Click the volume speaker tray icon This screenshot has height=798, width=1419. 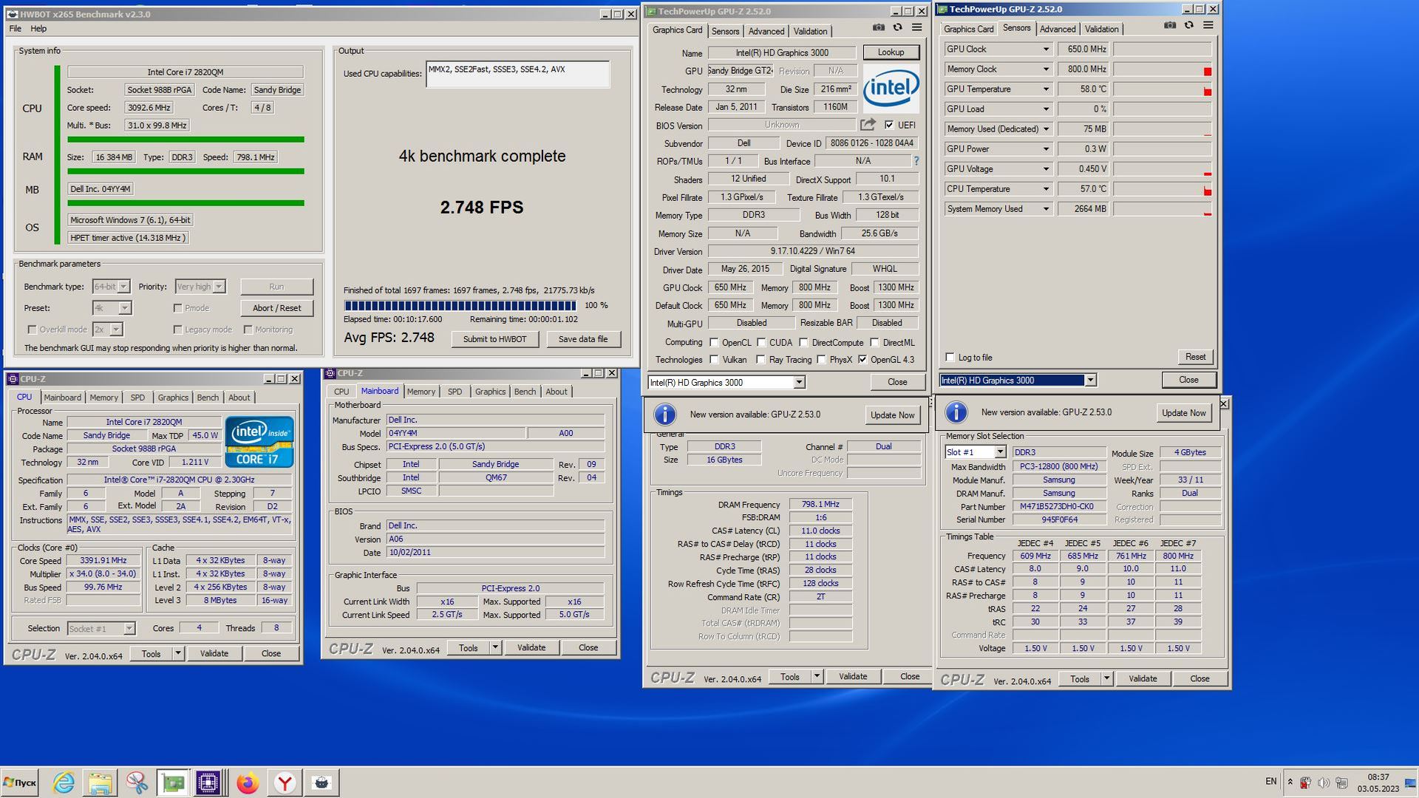[x=1324, y=782]
